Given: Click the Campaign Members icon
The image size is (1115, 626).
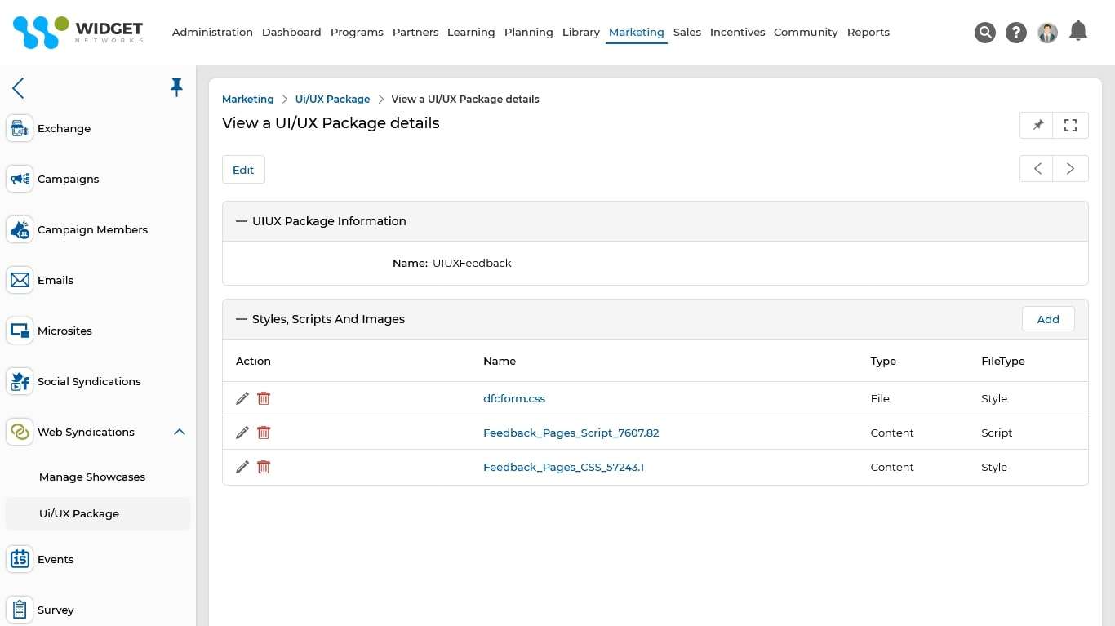Looking at the screenshot, I should [x=20, y=229].
